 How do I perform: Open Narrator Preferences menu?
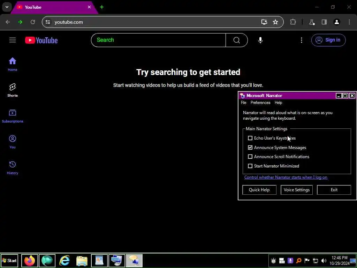(260, 103)
